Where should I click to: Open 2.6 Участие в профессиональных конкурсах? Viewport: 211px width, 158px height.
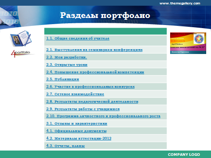pyautogui.click(x=91, y=87)
